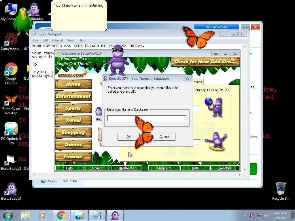
Task: Open the Recycle Bin
Action: (281, 191)
